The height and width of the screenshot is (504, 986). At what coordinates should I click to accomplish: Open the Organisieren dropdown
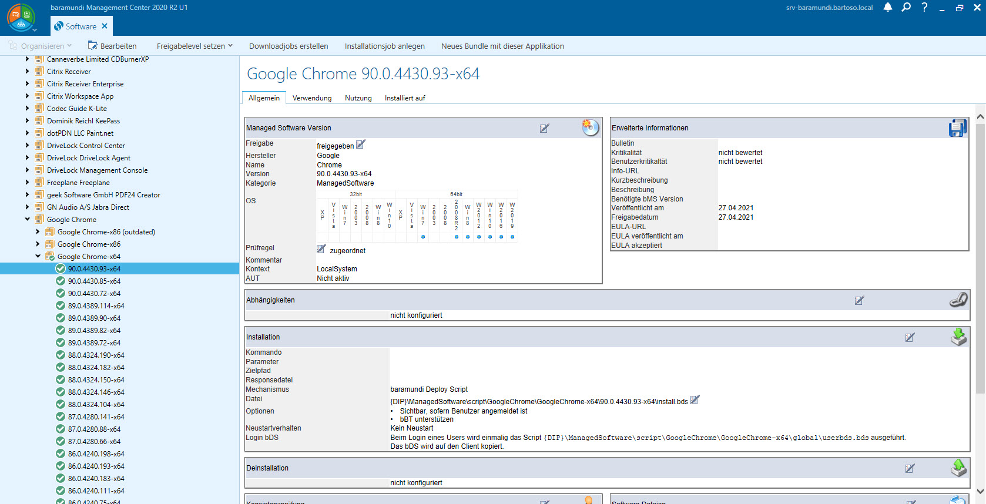(39, 46)
